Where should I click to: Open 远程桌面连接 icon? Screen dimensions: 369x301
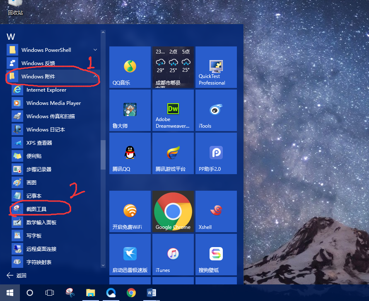[x=17, y=249]
